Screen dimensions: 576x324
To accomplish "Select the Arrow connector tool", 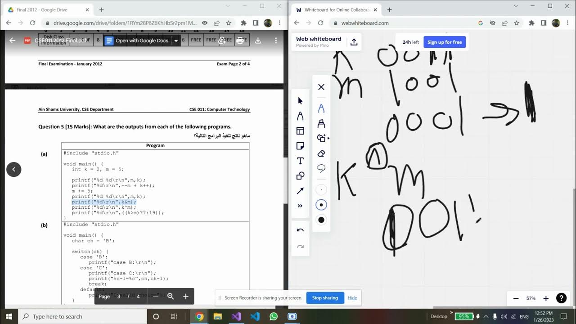I will [x=300, y=191].
